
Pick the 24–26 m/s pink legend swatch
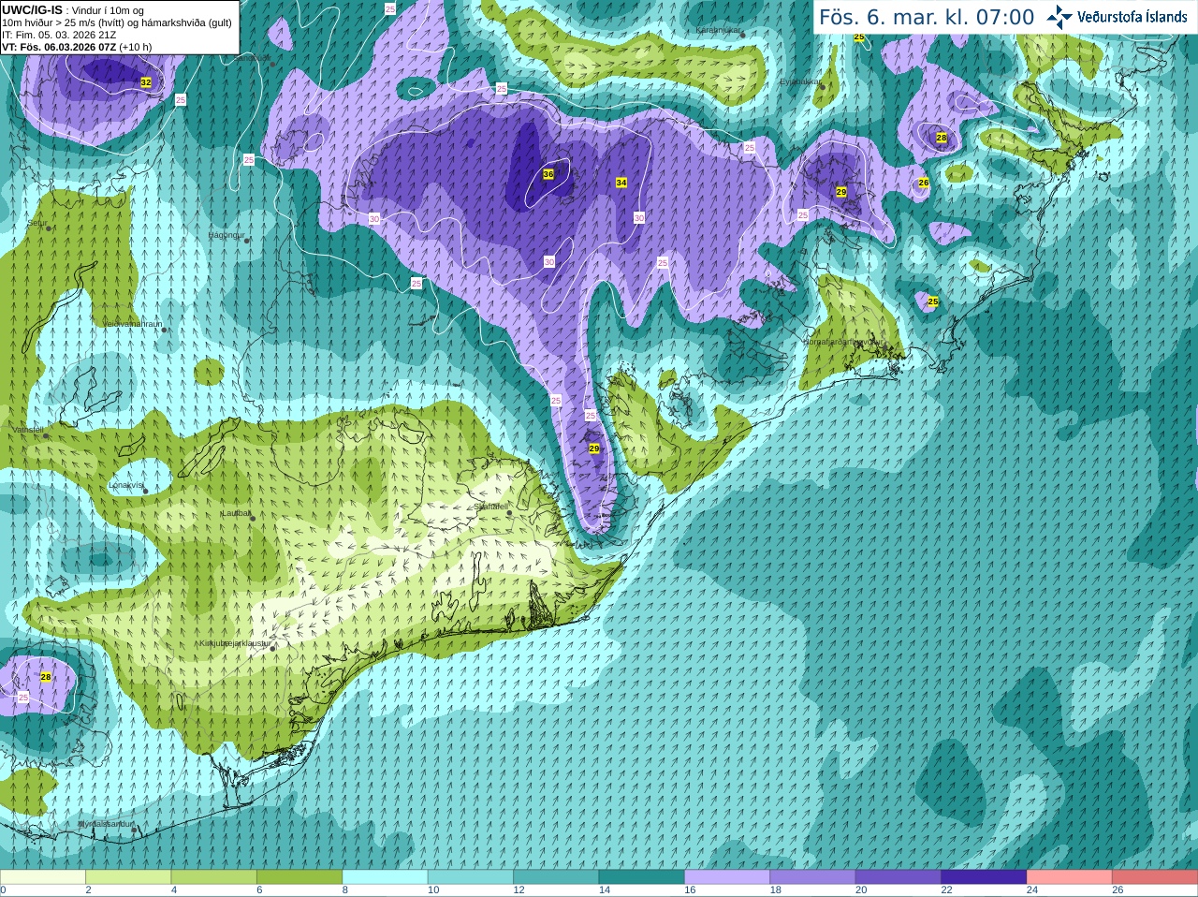pyautogui.click(x=1070, y=877)
